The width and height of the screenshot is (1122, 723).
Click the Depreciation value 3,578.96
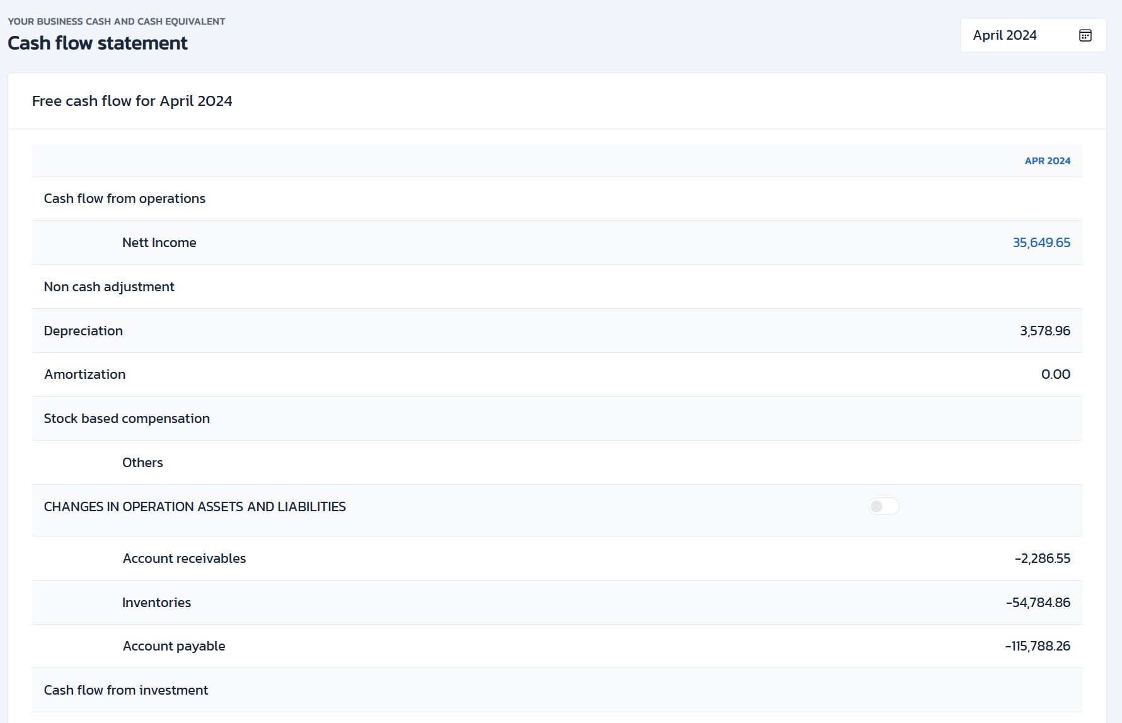coord(1044,331)
